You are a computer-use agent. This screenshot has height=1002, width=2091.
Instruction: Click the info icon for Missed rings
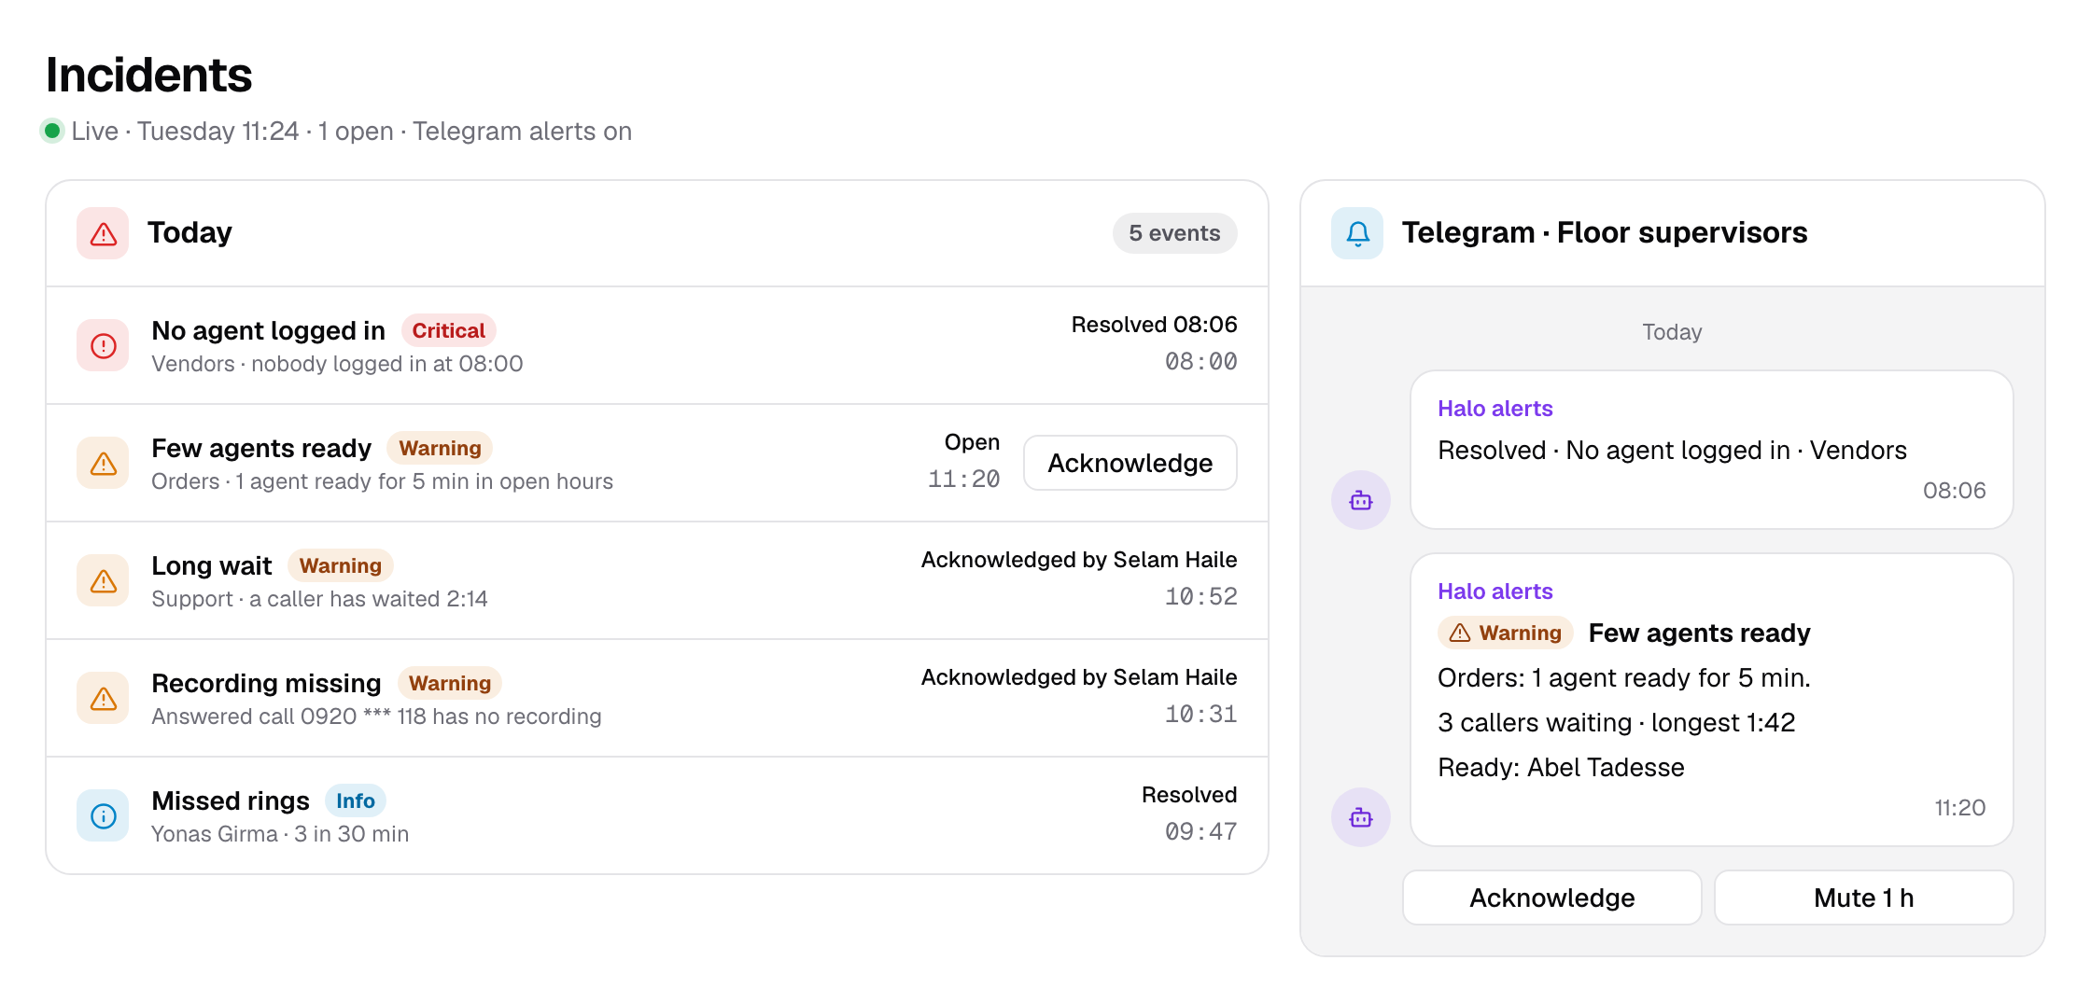click(x=103, y=816)
